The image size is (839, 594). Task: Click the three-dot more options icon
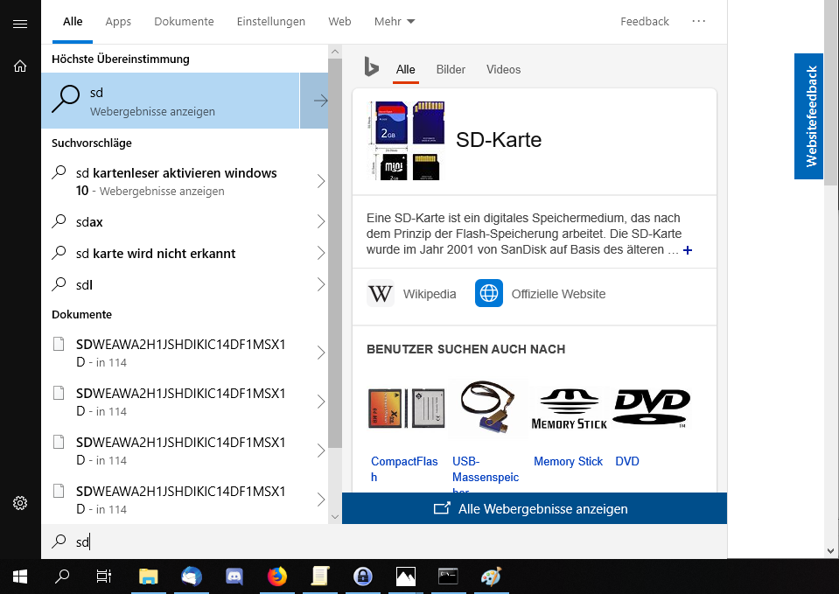click(x=699, y=21)
